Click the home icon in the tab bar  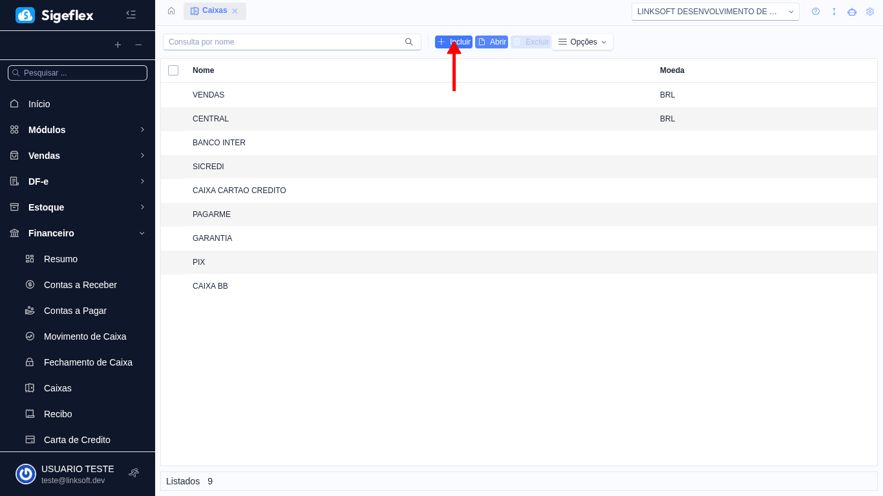(x=171, y=11)
